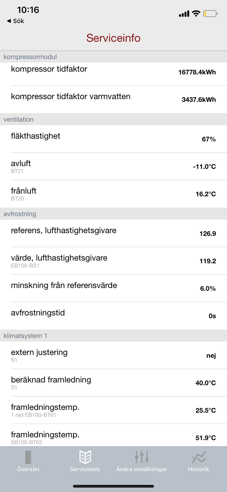
Task: Switch to the Historik tab label
Action: pos(198,469)
